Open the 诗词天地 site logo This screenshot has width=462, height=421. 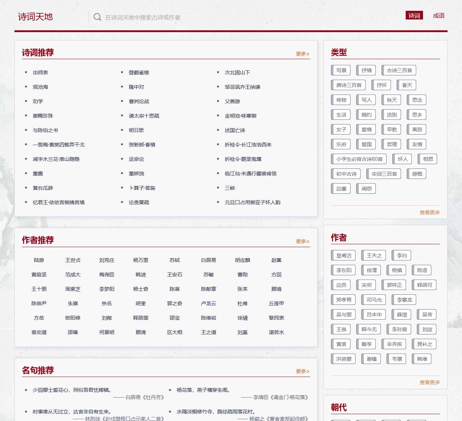tap(35, 17)
